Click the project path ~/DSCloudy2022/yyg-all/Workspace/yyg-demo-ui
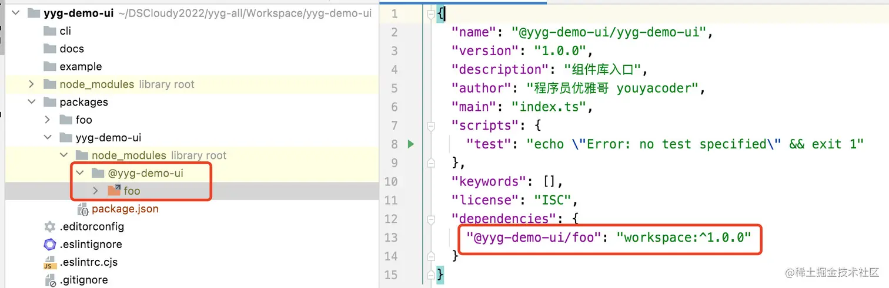 (x=245, y=13)
